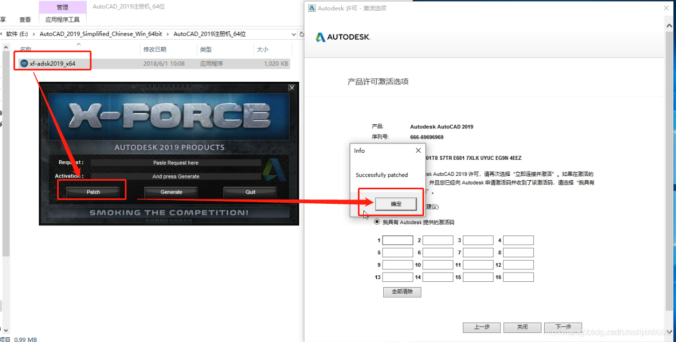The height and width of the screenshot is (342, 676).
Task: Click activation code field 8
Action: pyautogui.click(x=518, y=253)
